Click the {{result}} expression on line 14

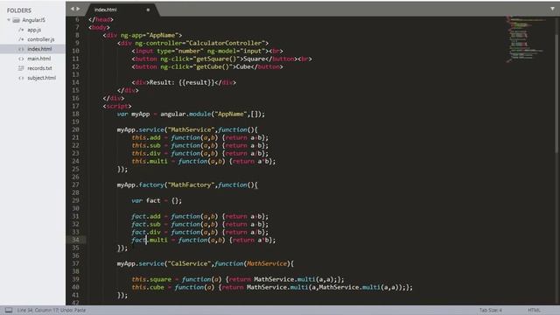click(196, 82)
